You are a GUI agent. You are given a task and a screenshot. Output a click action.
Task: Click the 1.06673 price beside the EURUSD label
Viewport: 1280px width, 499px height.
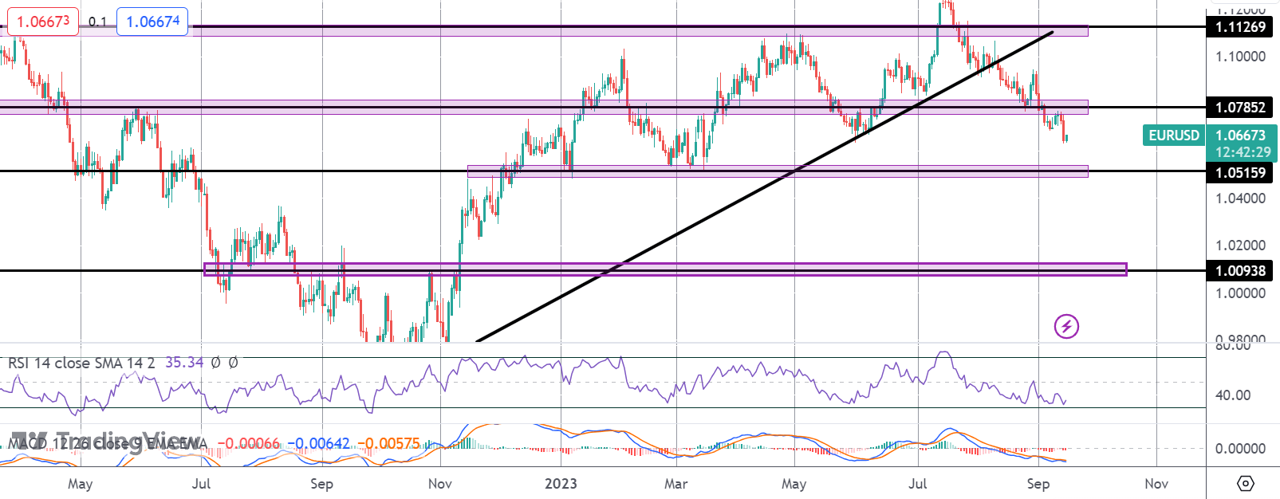[1240, 136]
